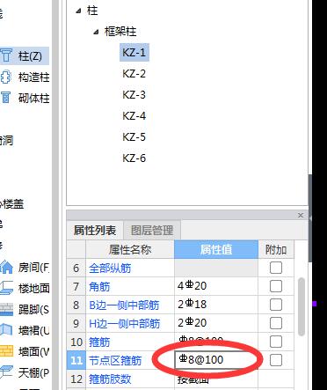
Task: Edit the 节点区箍筋 value field
Action: 216,360
